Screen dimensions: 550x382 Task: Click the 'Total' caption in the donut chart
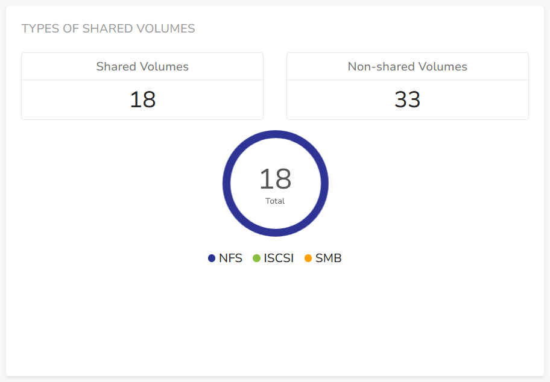click(275, 201)
